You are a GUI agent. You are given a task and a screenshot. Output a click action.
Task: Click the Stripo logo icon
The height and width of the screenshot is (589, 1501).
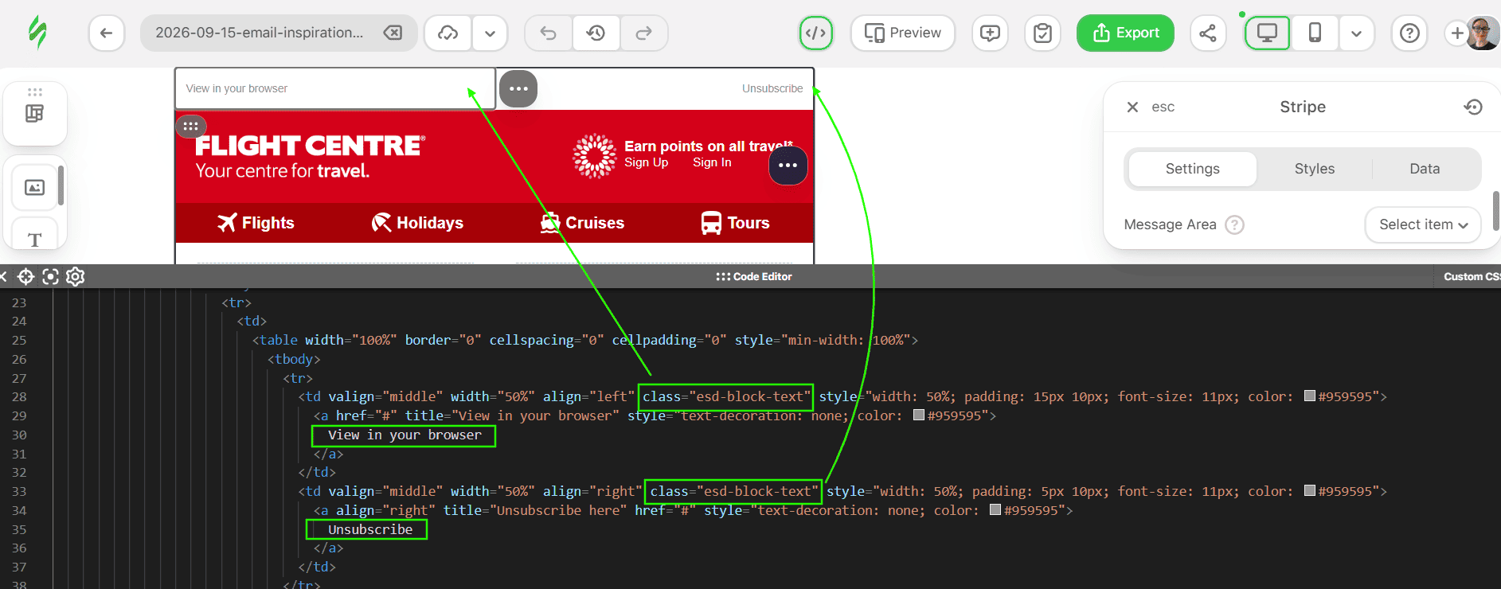pos(37,33)
